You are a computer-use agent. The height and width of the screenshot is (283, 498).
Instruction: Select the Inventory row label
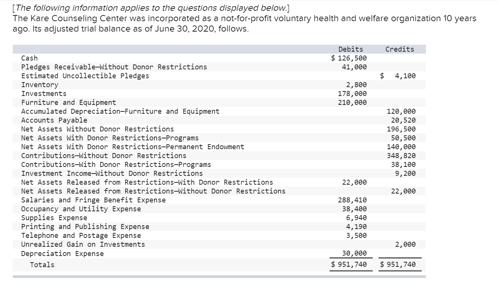40,85
